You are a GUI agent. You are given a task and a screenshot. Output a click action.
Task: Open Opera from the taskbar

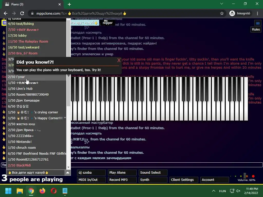point(54,191)
